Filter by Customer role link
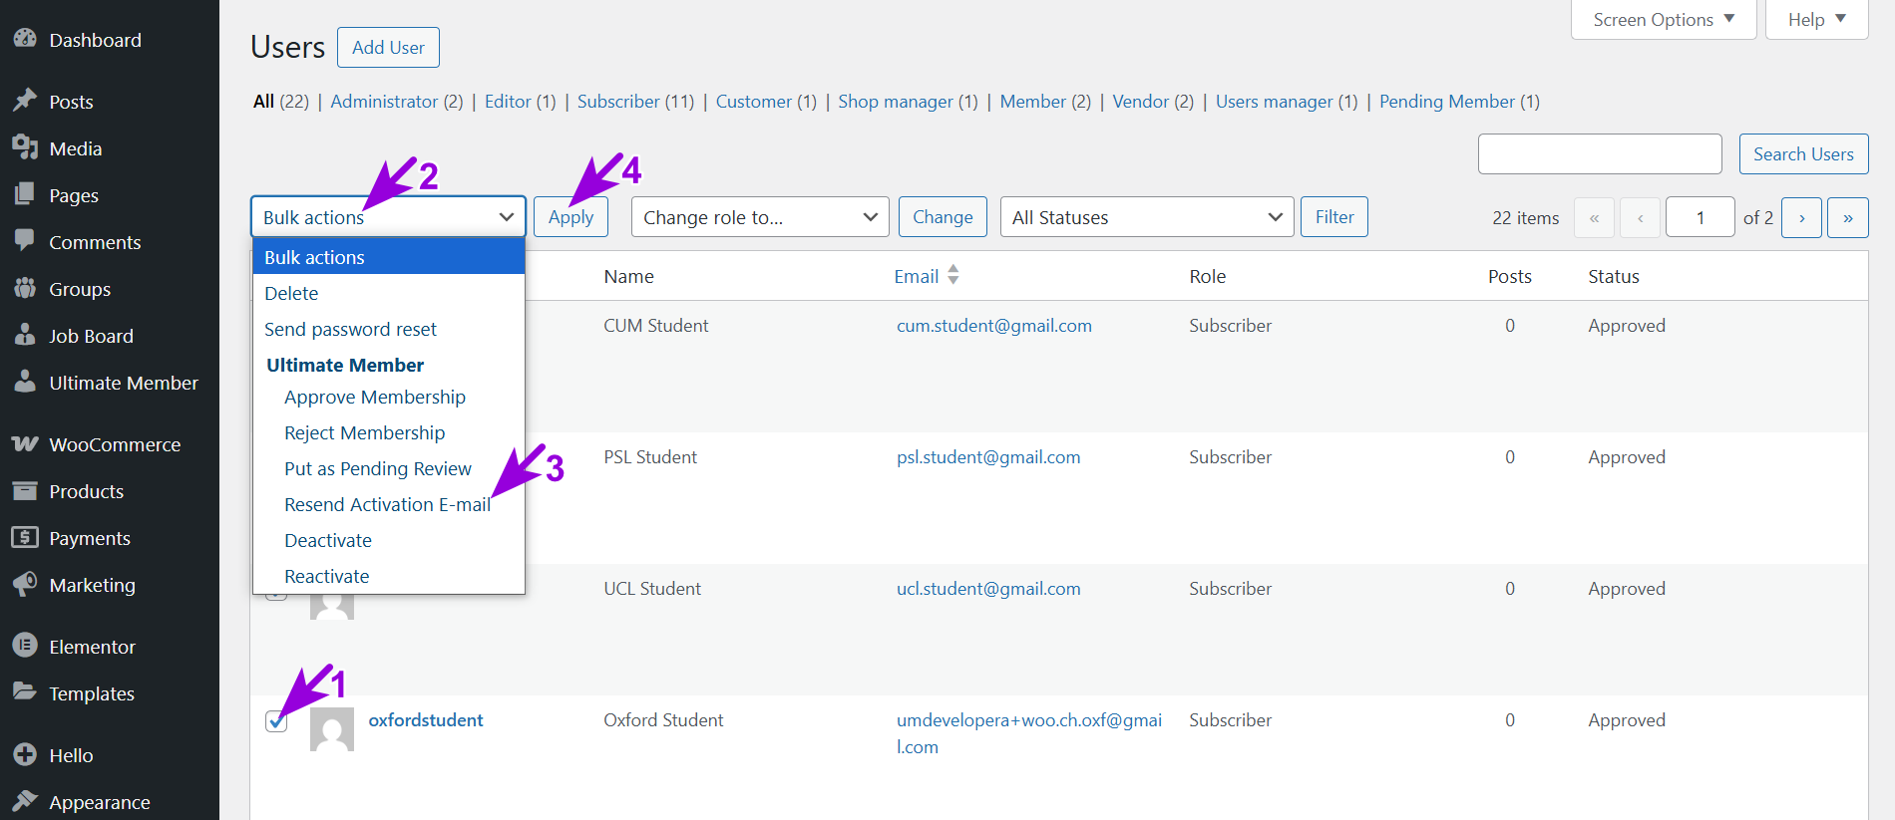 pyautogui.click(x=766, y=102)
